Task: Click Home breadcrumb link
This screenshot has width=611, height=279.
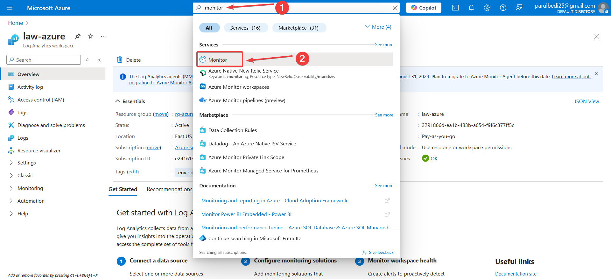Action: tap(15, 23)
